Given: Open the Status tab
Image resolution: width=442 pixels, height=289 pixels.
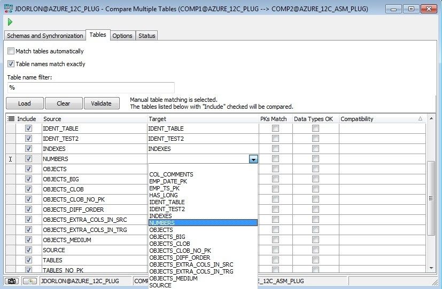Looking at the screenshot, I should 147,36.
